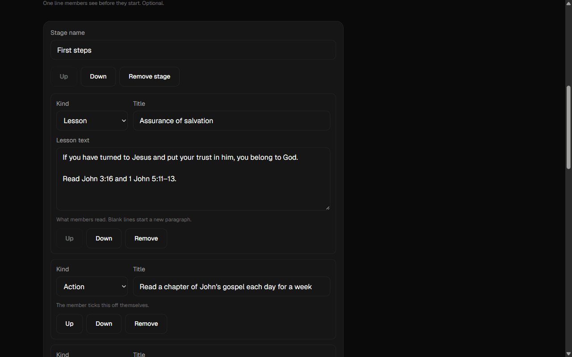Click the Remove stage button
Screen dimensions: 572x357
(149, 77)
